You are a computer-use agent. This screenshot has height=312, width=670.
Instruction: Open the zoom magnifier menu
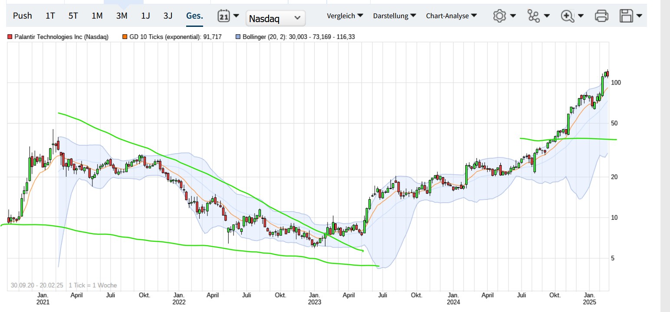(x=572, y=16)
